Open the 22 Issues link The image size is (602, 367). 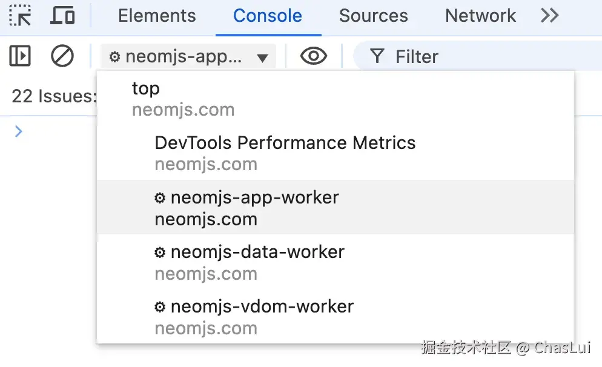53,96
